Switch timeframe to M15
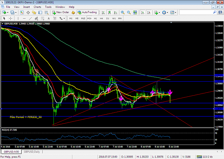This screenshot has height=159, width=224. point(83,18)
